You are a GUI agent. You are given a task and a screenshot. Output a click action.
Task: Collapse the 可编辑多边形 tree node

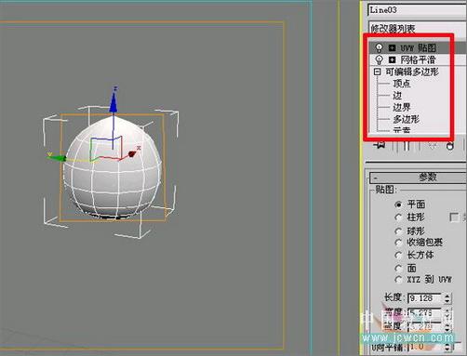pyautogui.click(x=377, y=72)
